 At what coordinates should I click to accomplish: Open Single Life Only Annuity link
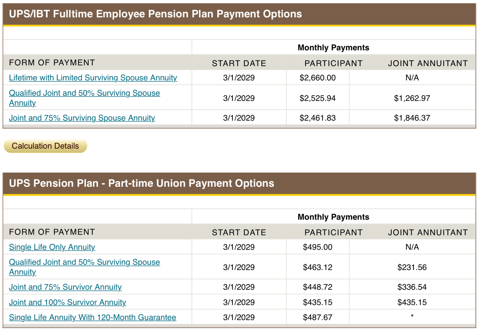click(x=52, y=247)
